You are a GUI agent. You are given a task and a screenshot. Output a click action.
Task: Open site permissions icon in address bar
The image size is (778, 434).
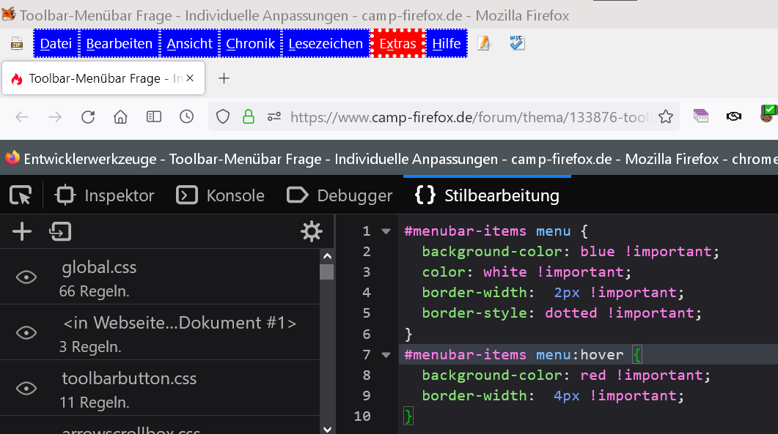[274, 117]
